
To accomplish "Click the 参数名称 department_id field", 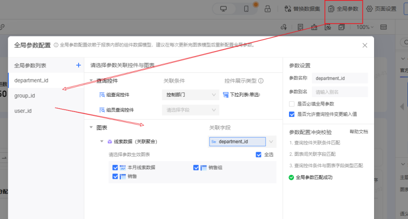I will point(340,78).
